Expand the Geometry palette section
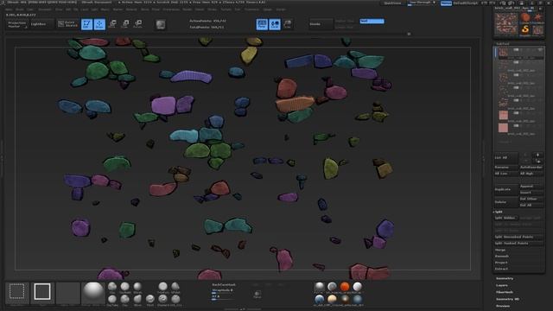Image resolution: width=553 pixels, height=311 pixels. pyautogui.click(x=505, y=278)
